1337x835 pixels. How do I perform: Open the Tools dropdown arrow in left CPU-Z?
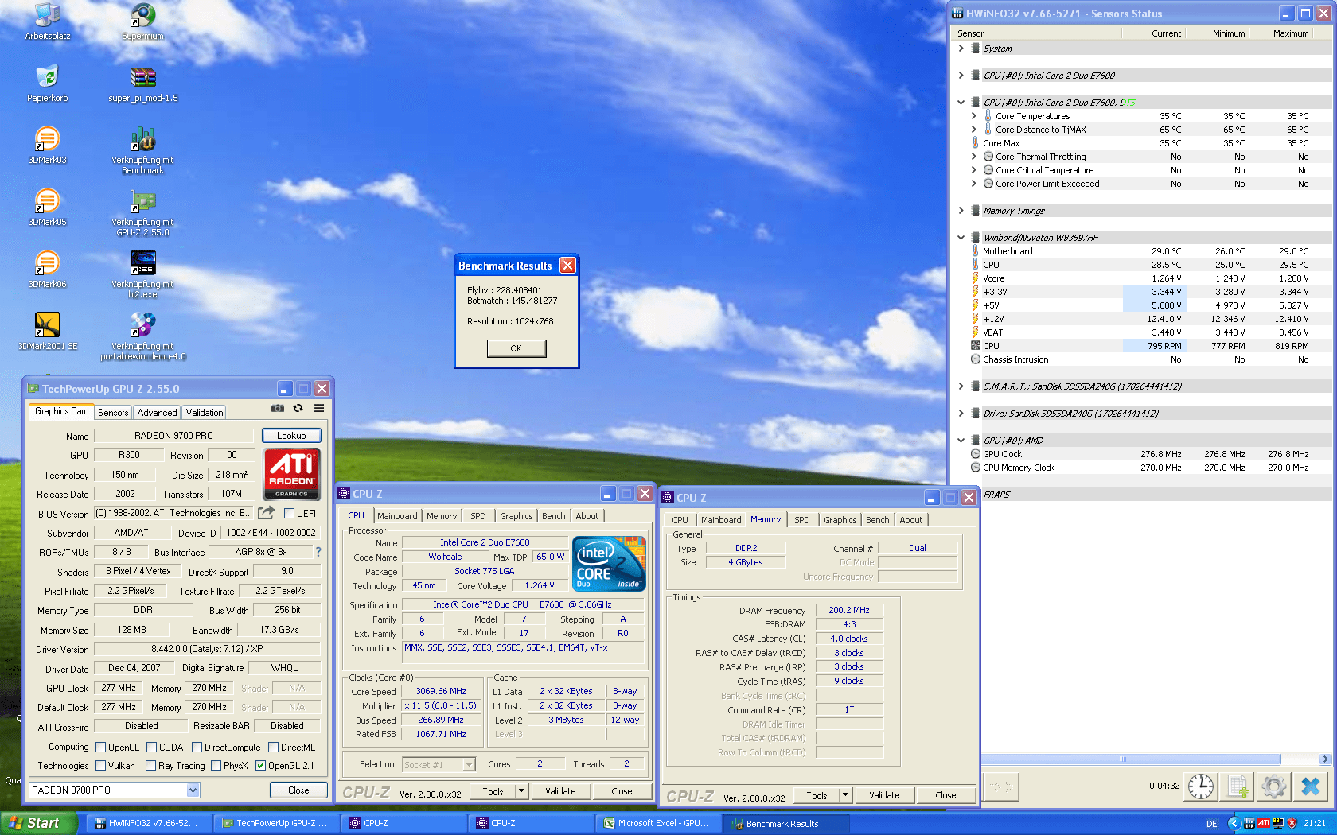click(x=522, y=791)
